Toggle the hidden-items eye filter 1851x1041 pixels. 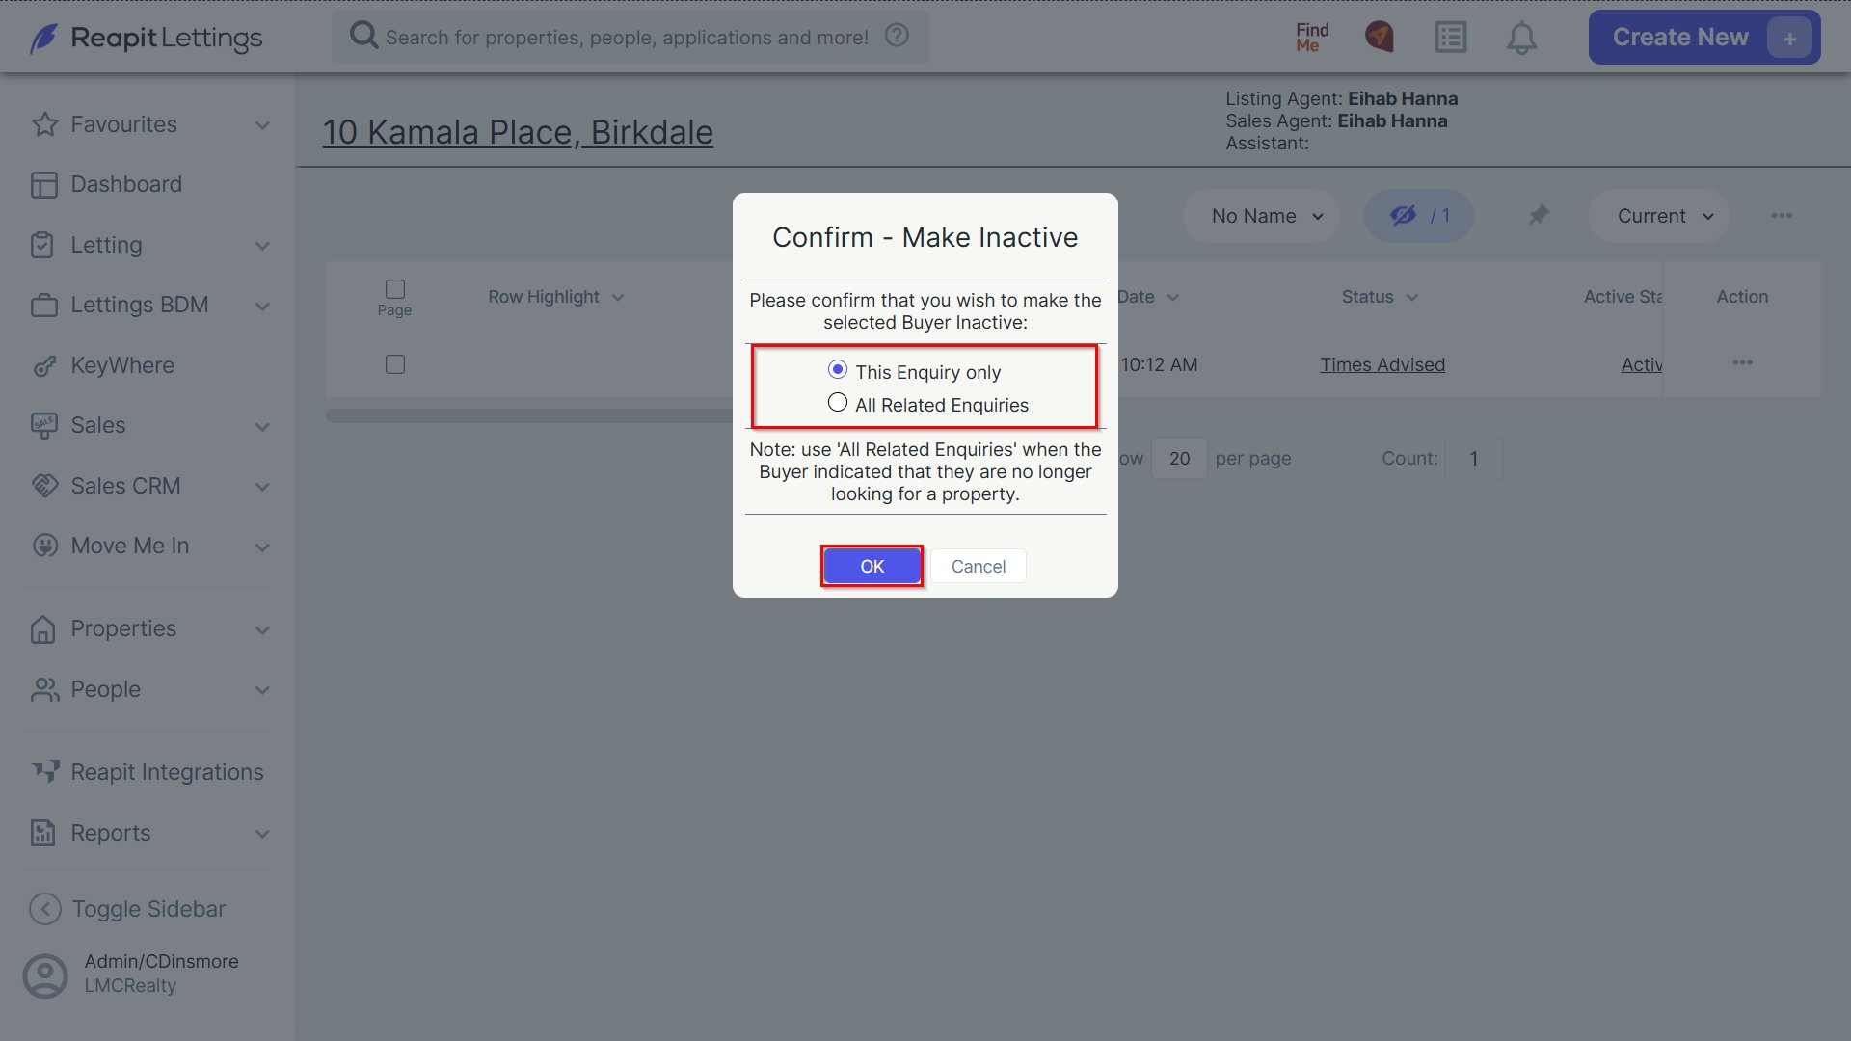(1418, 216)
